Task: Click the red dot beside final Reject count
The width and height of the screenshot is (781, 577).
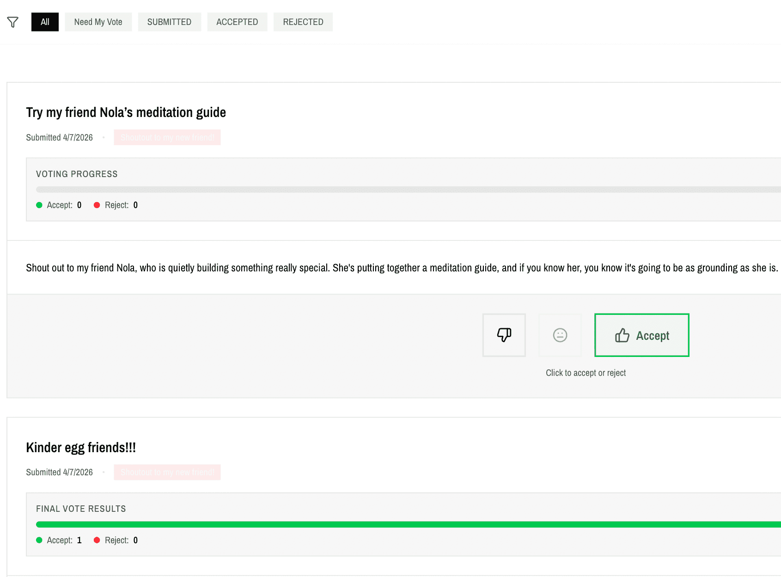Action: click(97, 540)
